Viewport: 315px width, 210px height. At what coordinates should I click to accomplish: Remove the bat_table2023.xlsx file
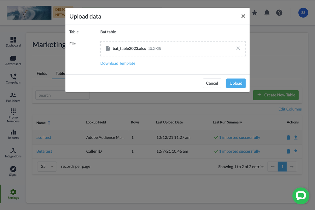238,48
